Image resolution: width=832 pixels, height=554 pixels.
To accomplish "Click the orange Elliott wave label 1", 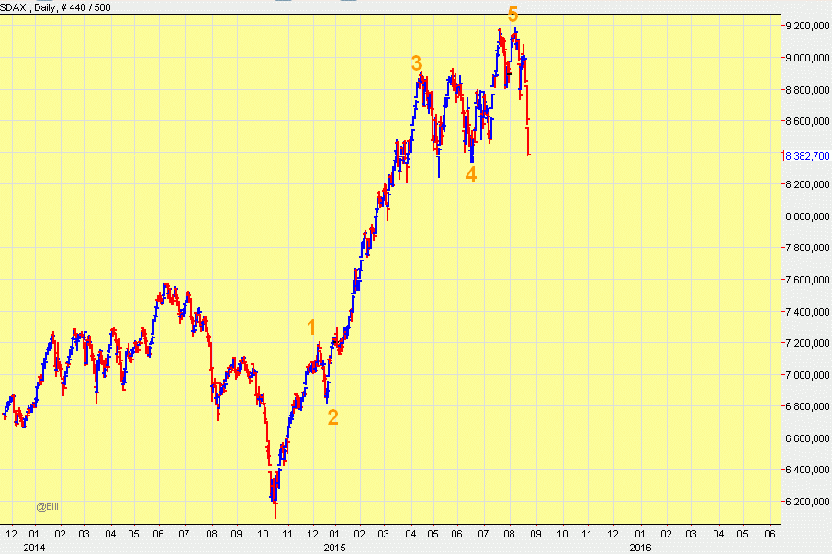I will tap(311, 327).
